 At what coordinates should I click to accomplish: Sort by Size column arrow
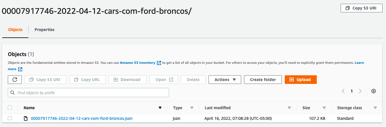click(324, 108)
